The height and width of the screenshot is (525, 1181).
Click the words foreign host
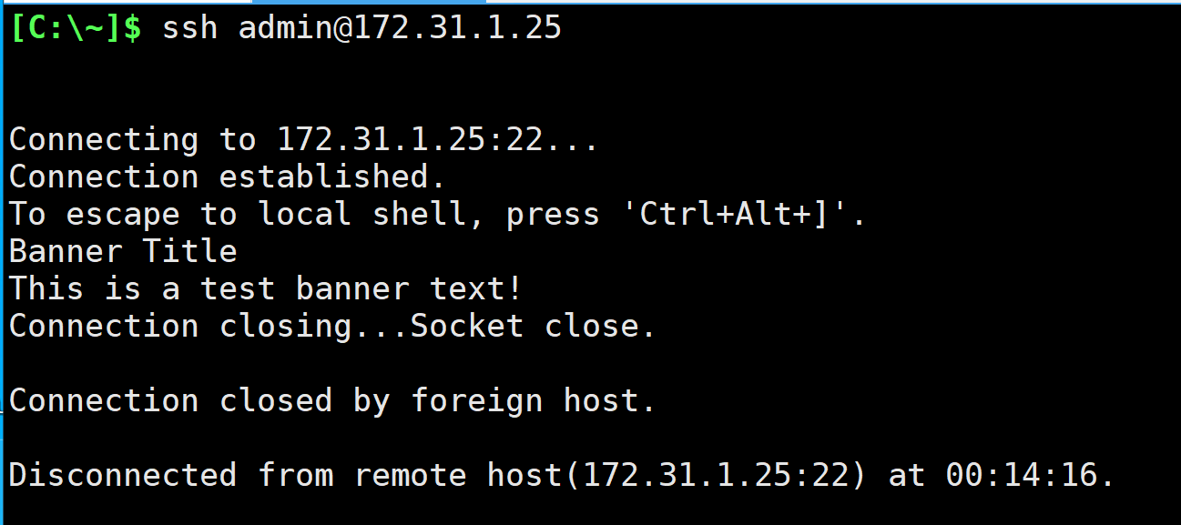pos(534,400)
